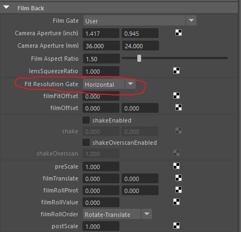The image size is (241, 232).
Task: Click the Film Back section title
Action: pos(31,8)
